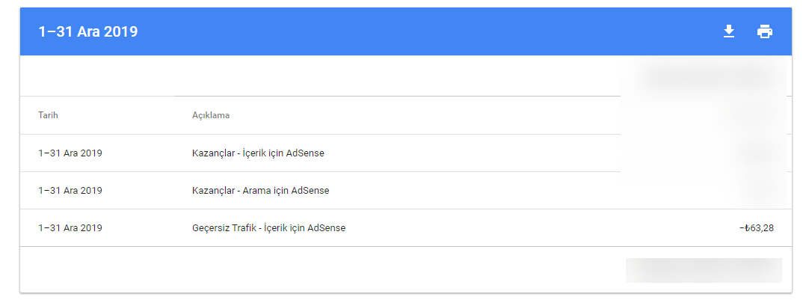Print the transactions report
The image size is (806, 300).
764,32
